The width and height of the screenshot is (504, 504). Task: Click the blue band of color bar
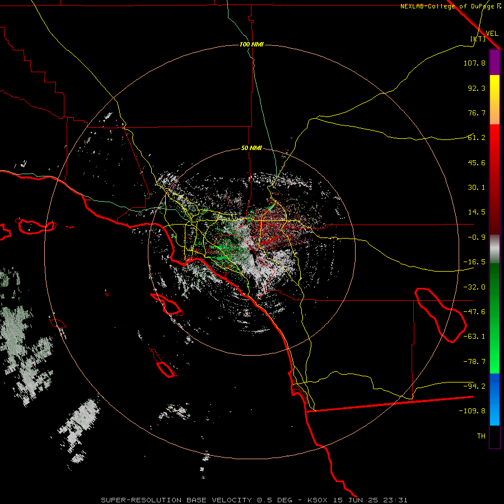tap(494, 399)
